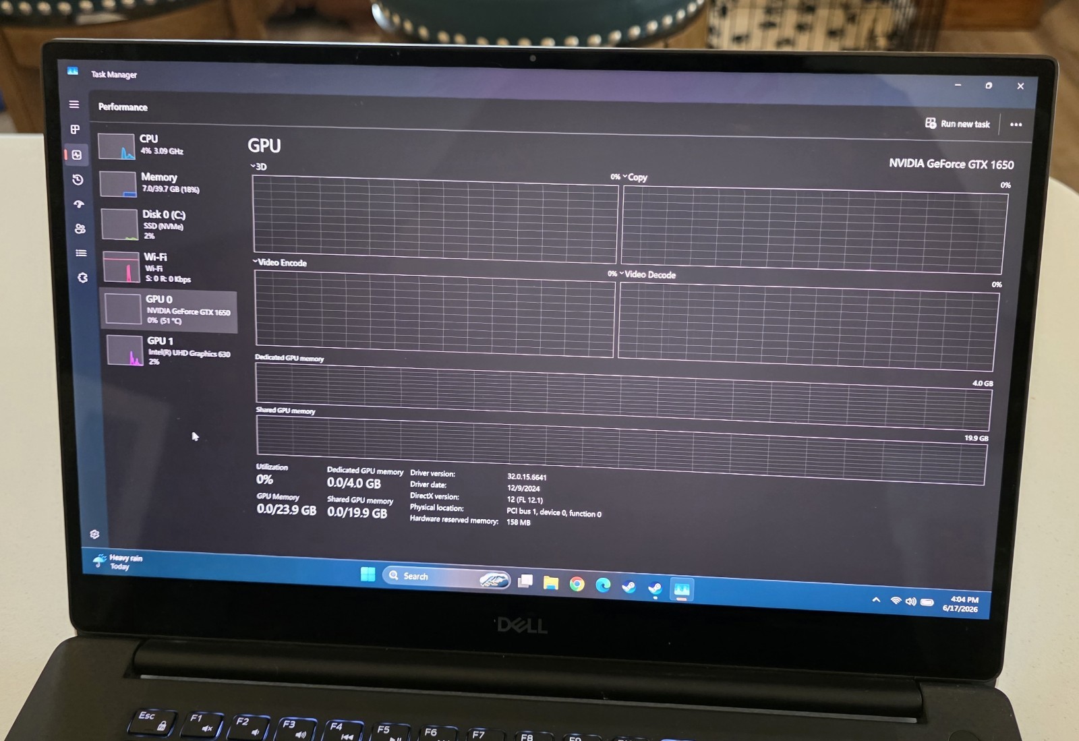Viewport: 1079px width, 741px height.
Task: Open the Users page icon
Action: click(80, 229)
